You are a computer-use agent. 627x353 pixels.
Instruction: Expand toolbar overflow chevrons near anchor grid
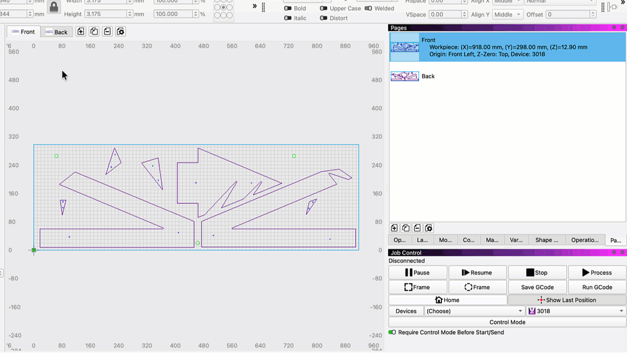(x=255, y=6)
